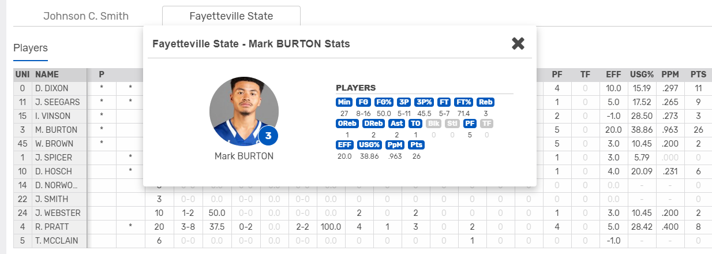
Task: Select the OReb stat badge
Action: (347, 123)
